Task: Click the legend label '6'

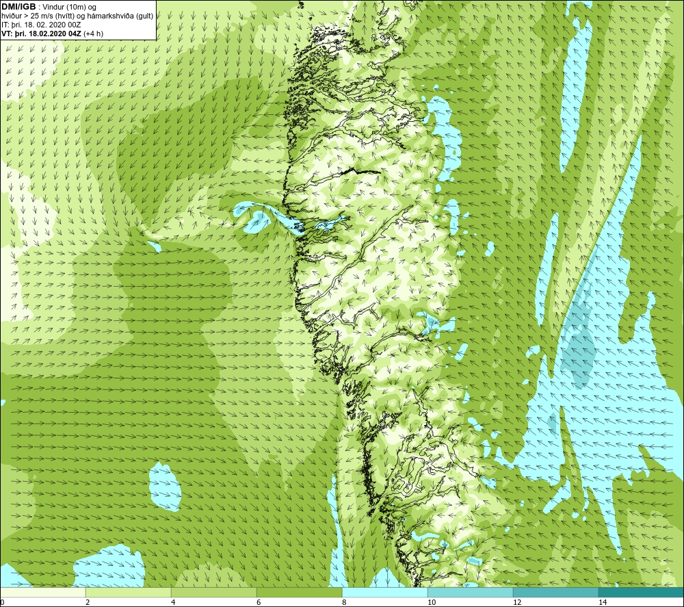Action: click(x=259, y=602)
